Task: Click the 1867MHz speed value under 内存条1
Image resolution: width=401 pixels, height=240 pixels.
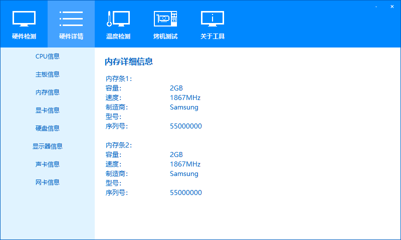Action: click(x=185, y=97)
